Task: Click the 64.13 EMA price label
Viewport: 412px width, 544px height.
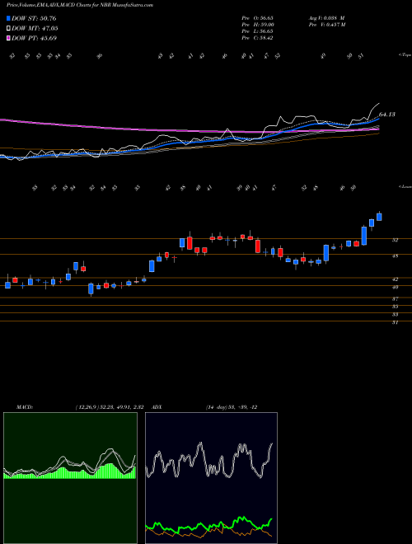Action: click(387, 114)
